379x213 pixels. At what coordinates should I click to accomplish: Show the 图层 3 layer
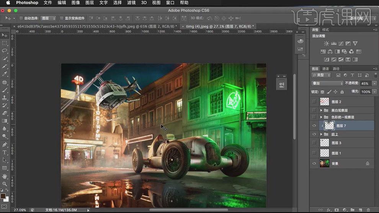(x=314, y=143)
